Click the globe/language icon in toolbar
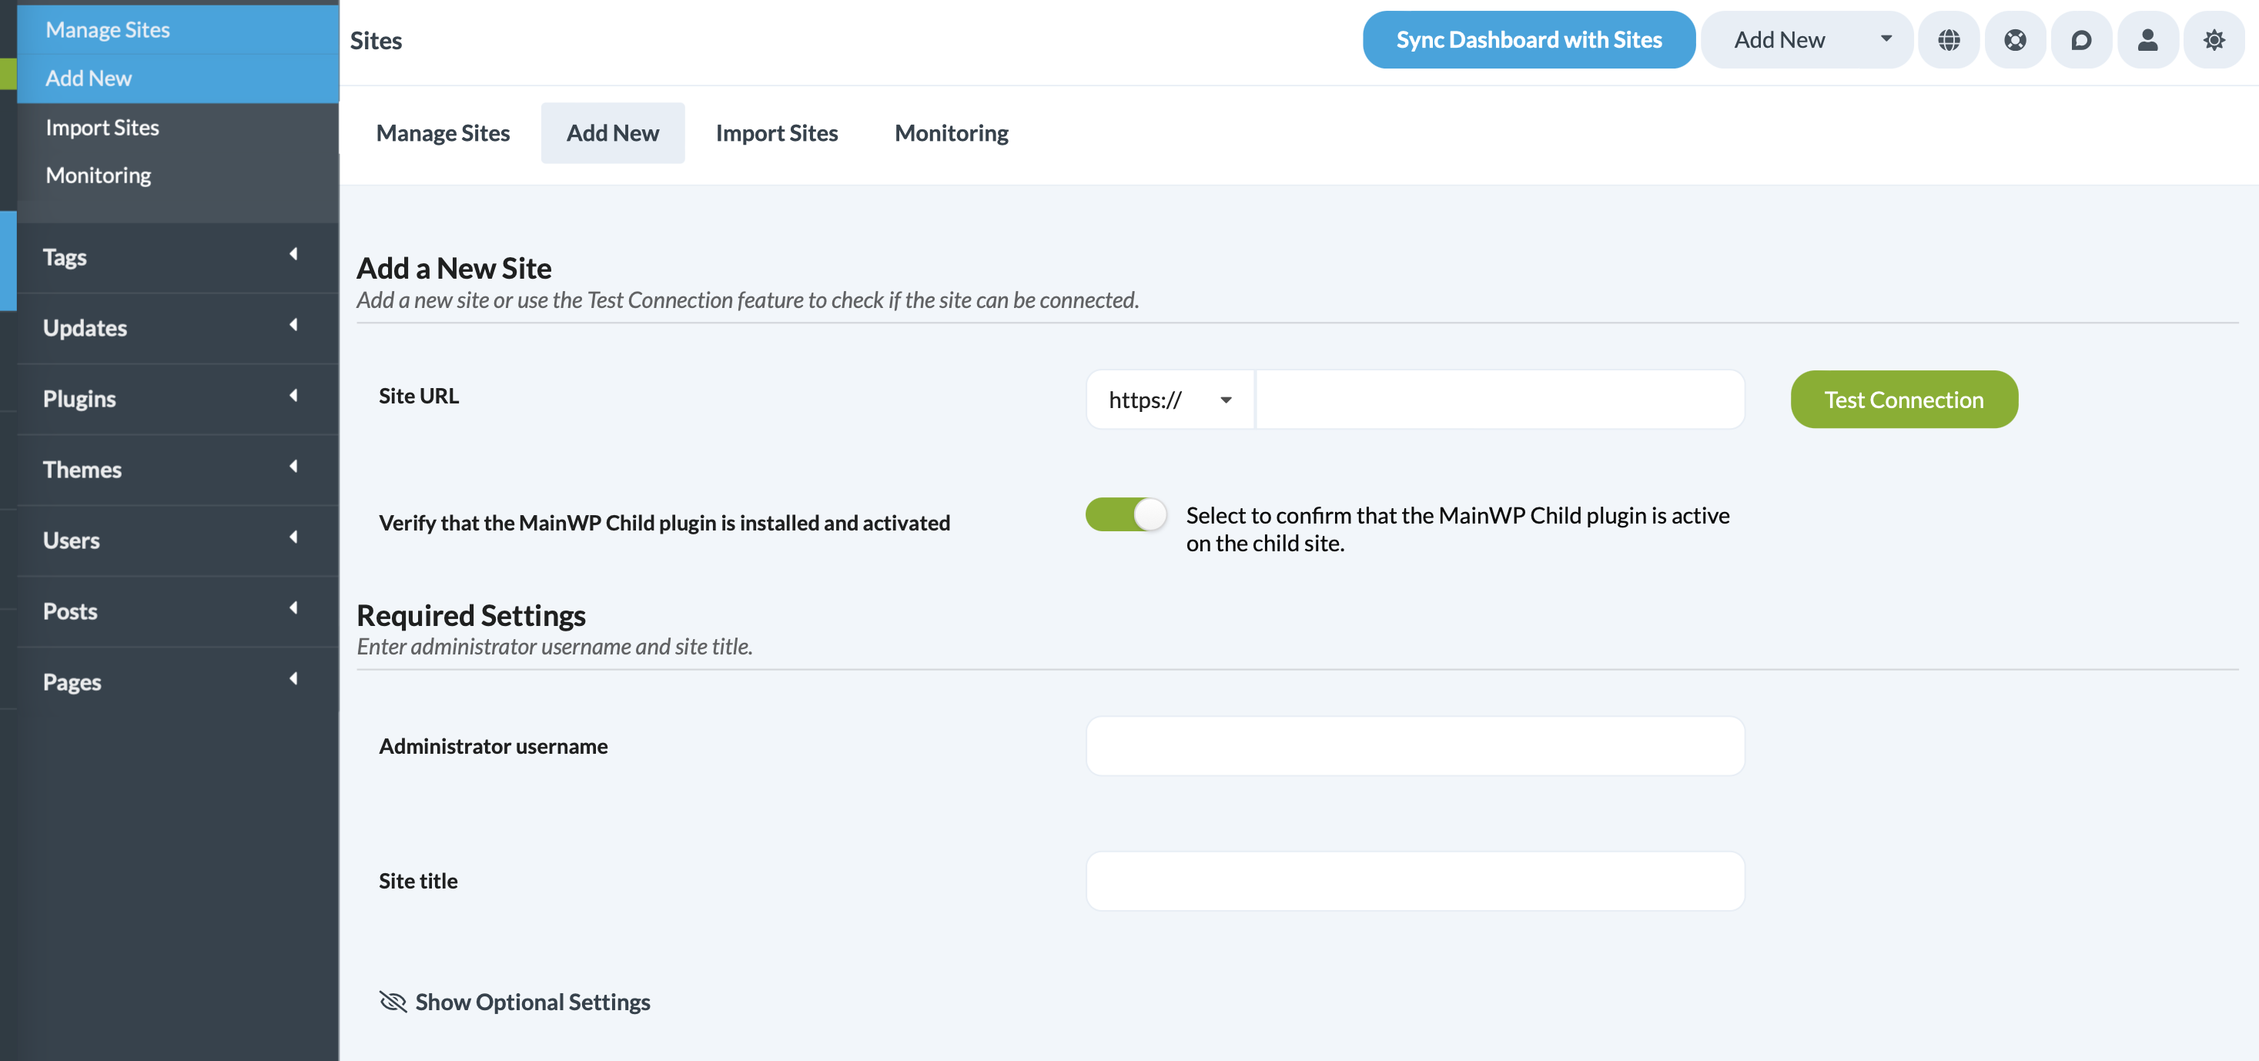This screenshot has height=1061, width=2259. pyautogui.click(x=1949, y=39)
